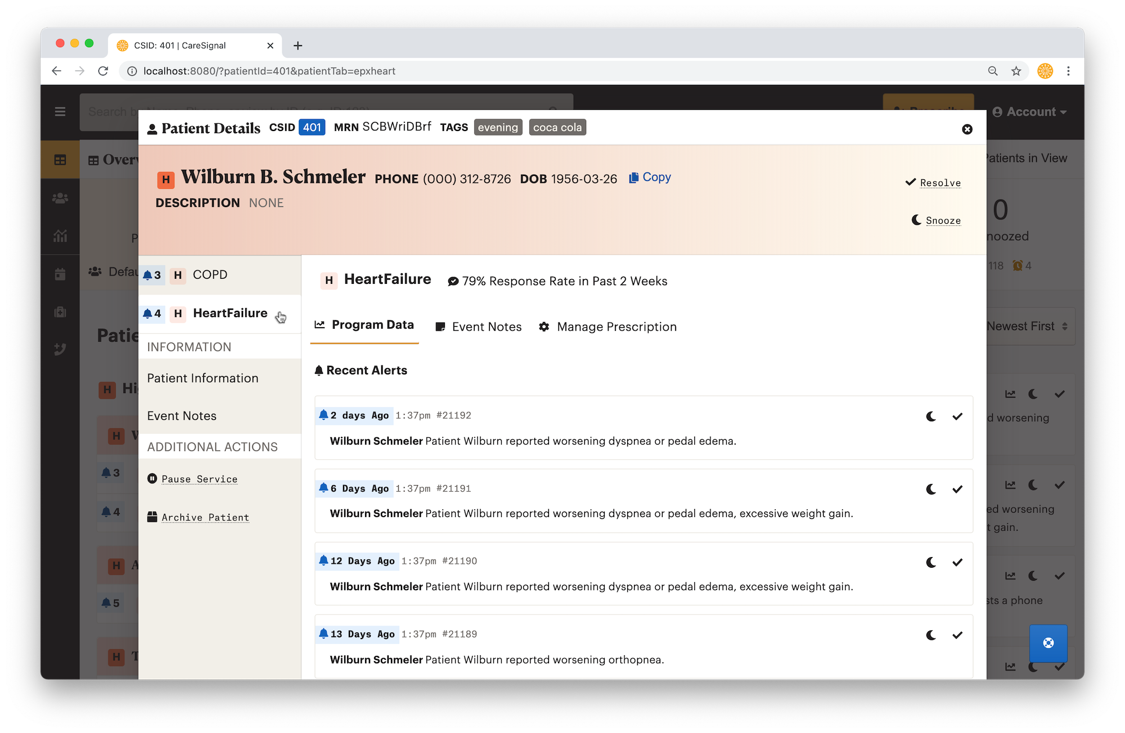Snooze alert #21191 via the moon icon
This screenshot has width=1125, height=733.
coord(931,489)
